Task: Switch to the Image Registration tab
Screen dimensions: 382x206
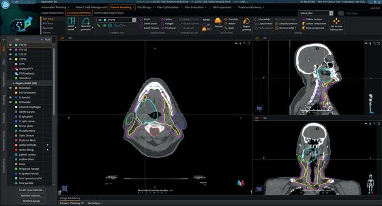Action: tap(53, 12)
